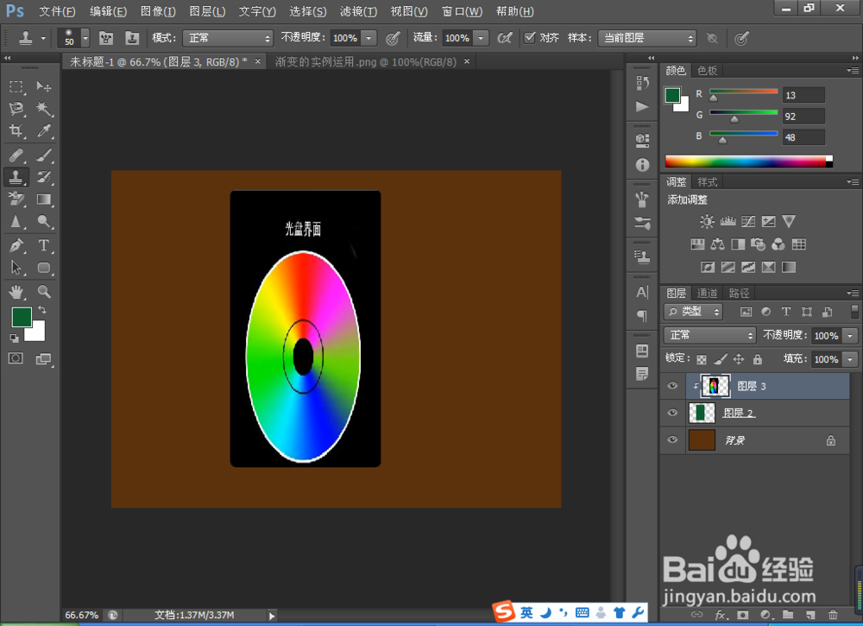This screenshot has width=863, height=626.
Task: Add layer style fx button
Action: tap(720, 615)
